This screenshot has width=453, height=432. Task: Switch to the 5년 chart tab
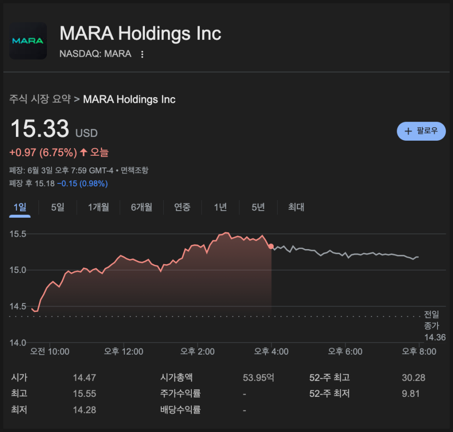pos(258,207)
